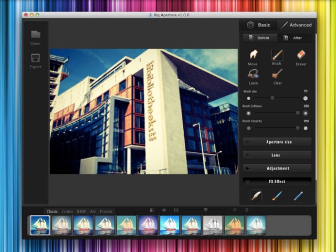Expand the Adjustment section
Screen dimensions: 336x252
(277, 169)
